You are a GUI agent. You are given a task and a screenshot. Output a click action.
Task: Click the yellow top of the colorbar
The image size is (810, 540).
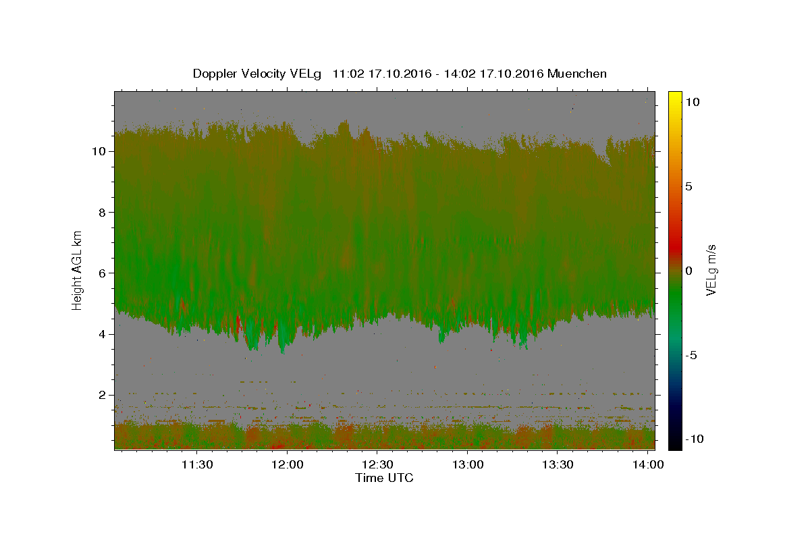click(674, 98)
